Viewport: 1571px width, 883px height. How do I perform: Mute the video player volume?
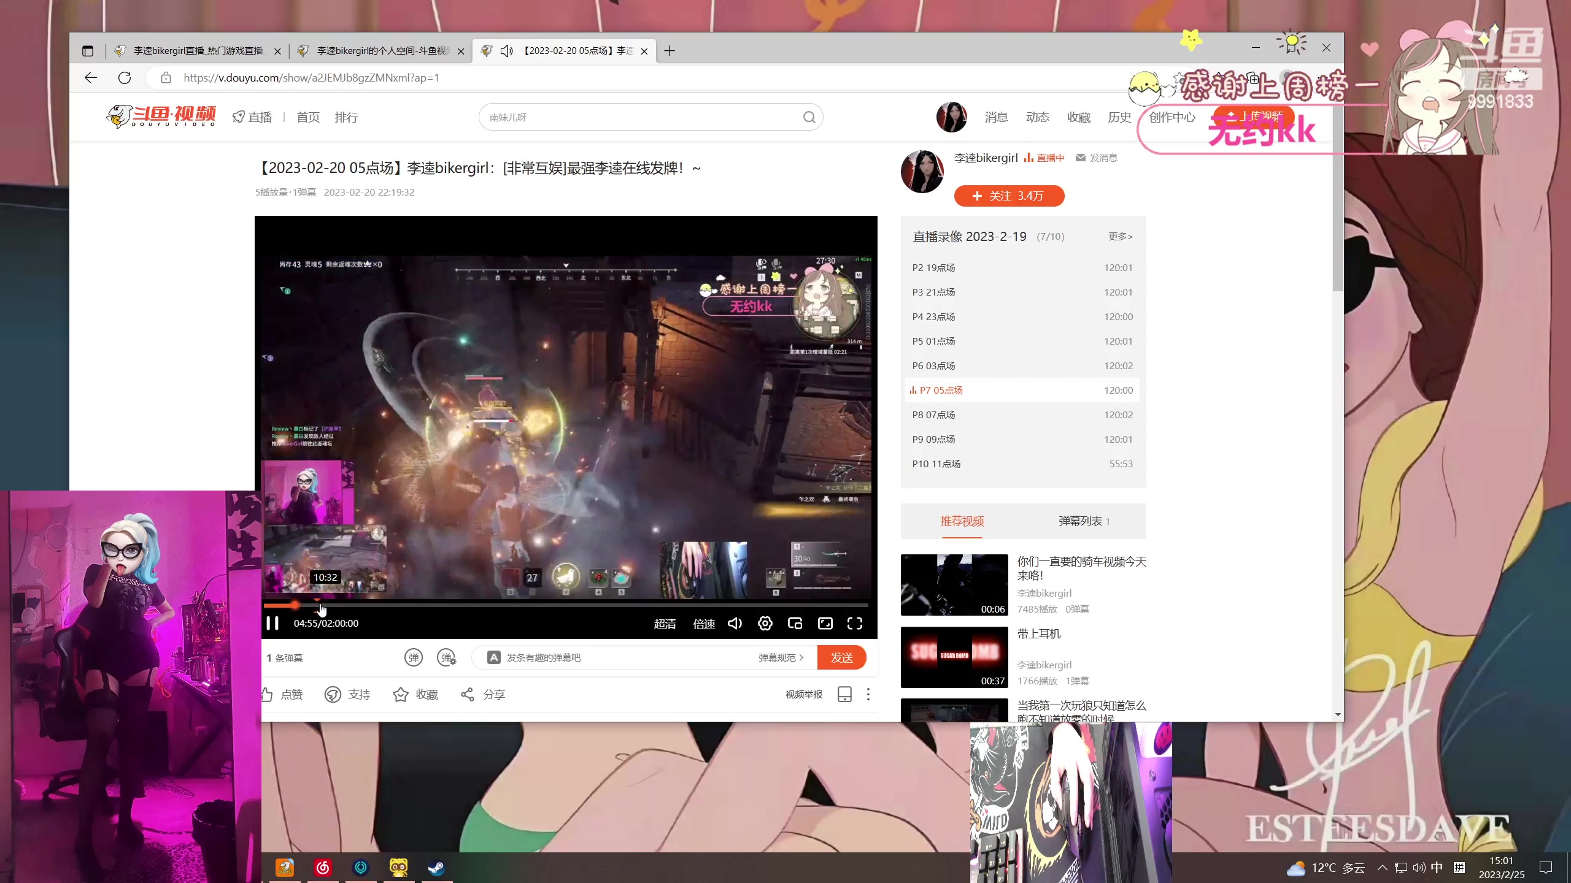[735, 624]
